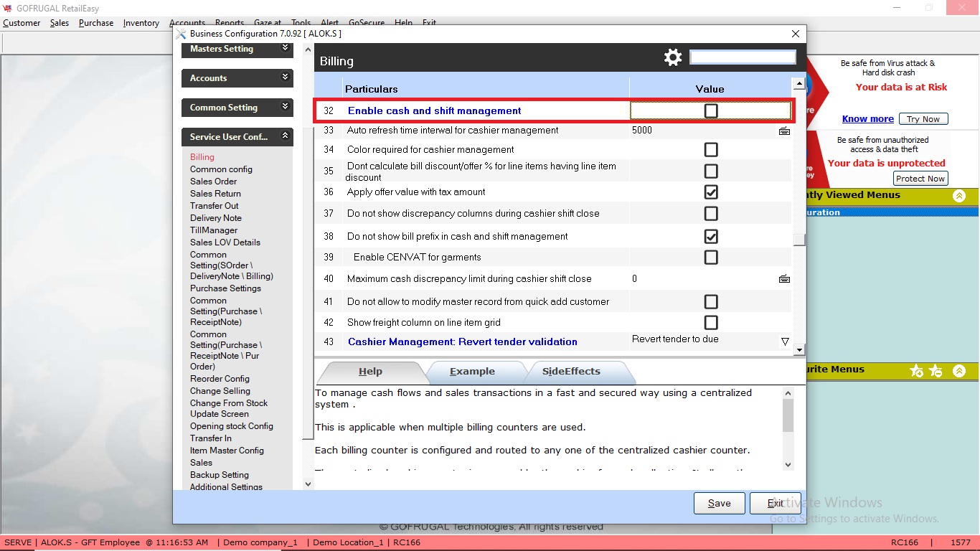Viewport: 980px width, 551px height.
Task: Uncheck apply offer value with tax amount
Action: pyautogui.click(x=711, y=192)
